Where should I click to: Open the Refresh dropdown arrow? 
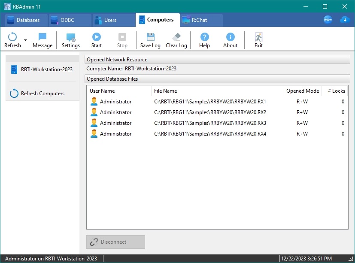pyautogui.click(x=26, y=40)
